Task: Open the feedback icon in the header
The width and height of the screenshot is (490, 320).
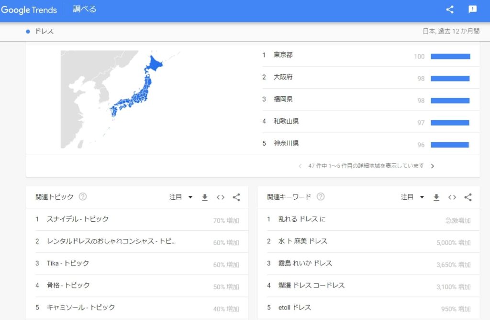Action: [x=473, y=10]
